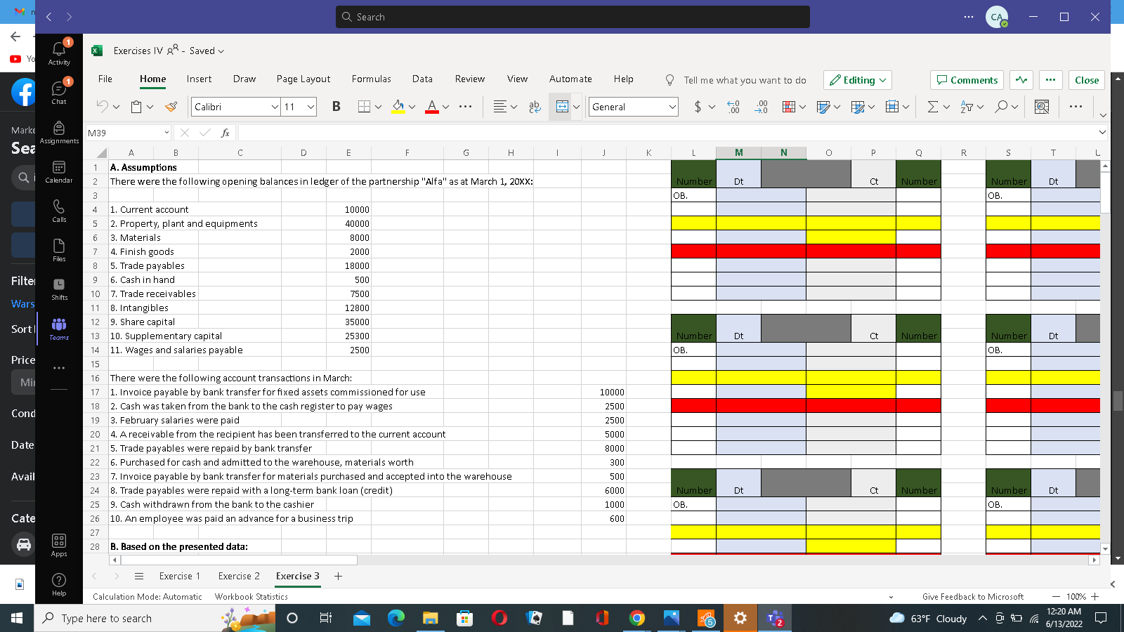Select the Format Painter brush

click(x=171, y=107)
